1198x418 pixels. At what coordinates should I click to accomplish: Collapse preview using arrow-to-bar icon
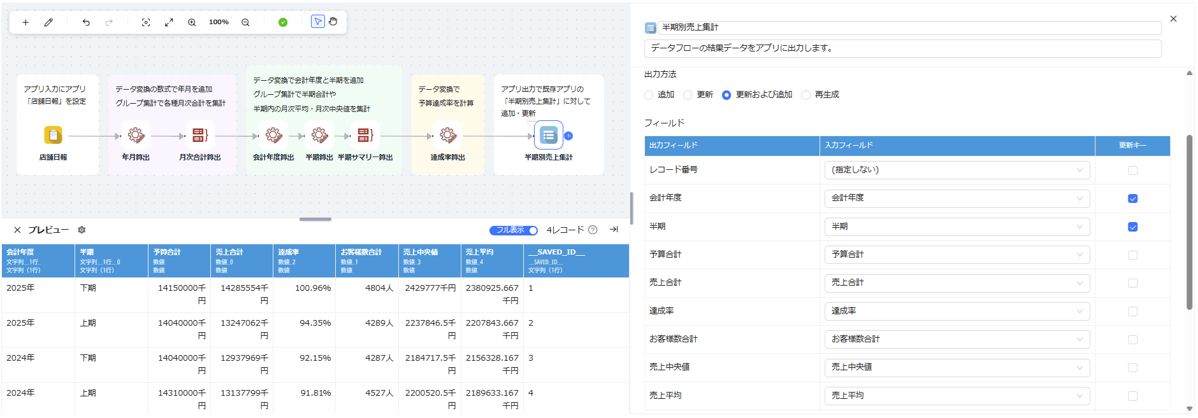coord(614,229)
